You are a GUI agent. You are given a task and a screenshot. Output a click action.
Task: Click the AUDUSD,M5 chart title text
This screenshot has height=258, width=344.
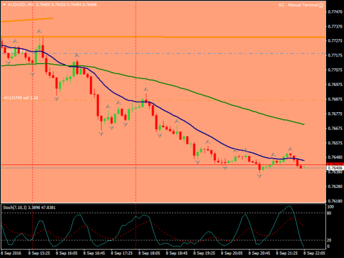click(x=21, y=5)
